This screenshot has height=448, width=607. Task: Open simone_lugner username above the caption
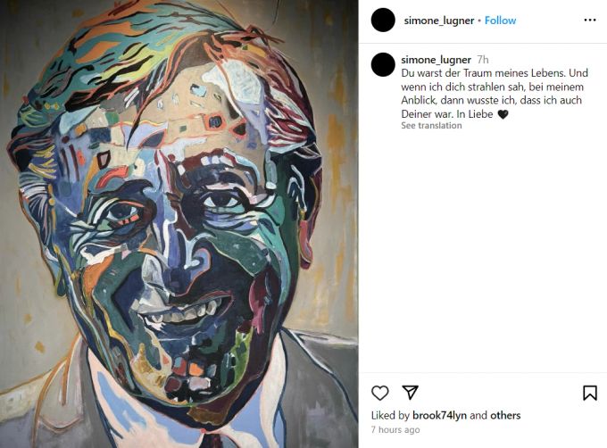click(436, 60)
